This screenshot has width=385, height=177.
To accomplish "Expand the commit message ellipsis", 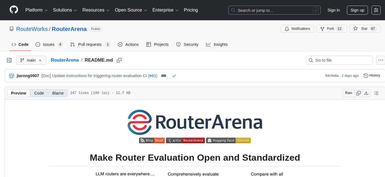I will point(164,75).
